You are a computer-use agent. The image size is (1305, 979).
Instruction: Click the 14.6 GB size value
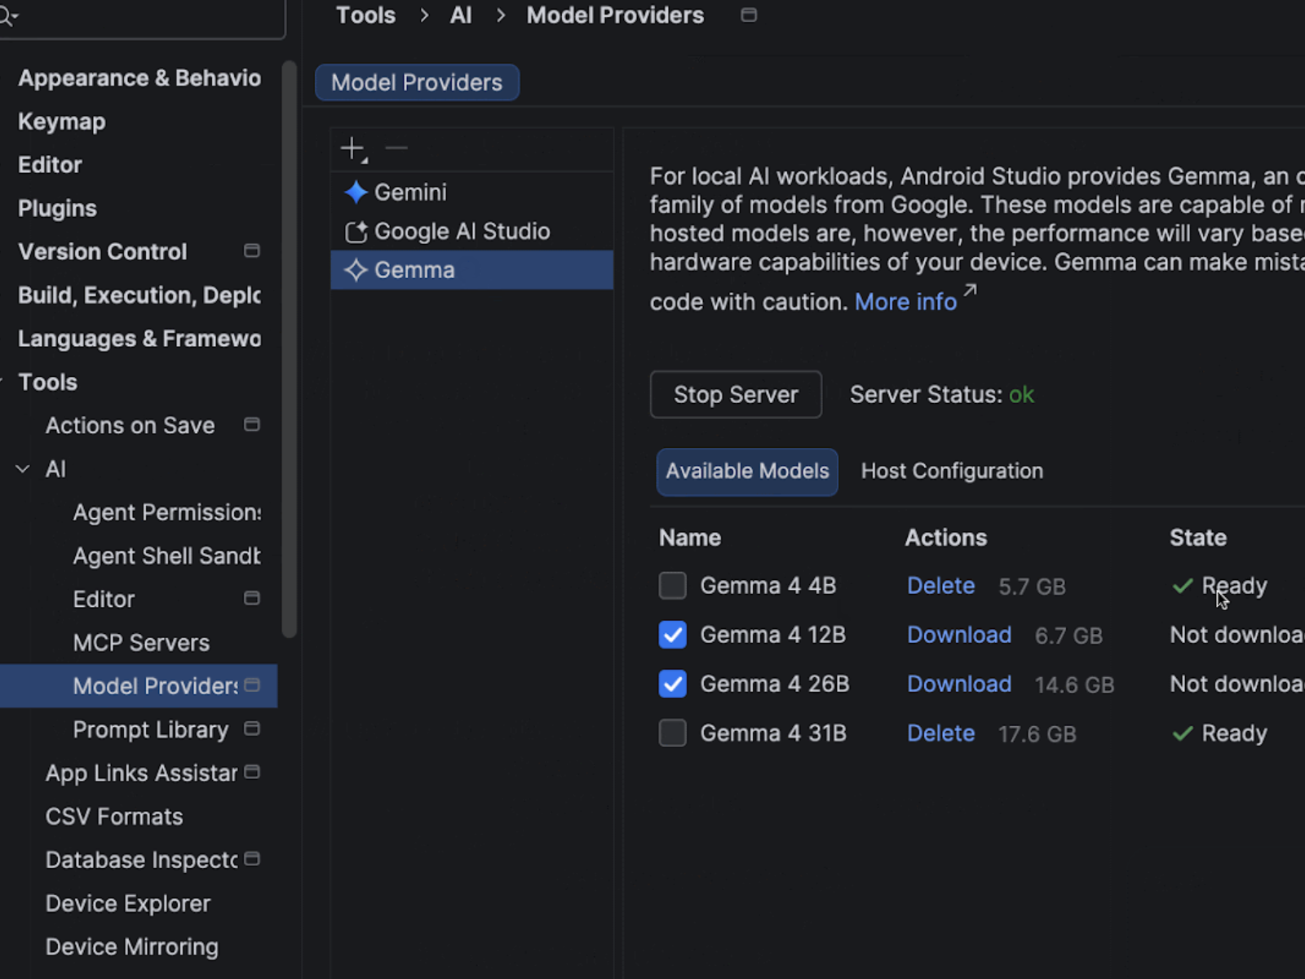pos(1074,684)
